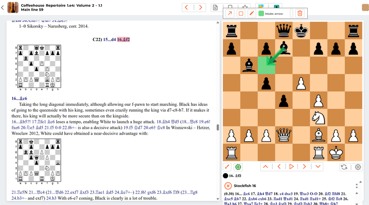Go to the next chapter line
Screen dimensions: 369x205
pyautogui.click(x=200, y=7)
